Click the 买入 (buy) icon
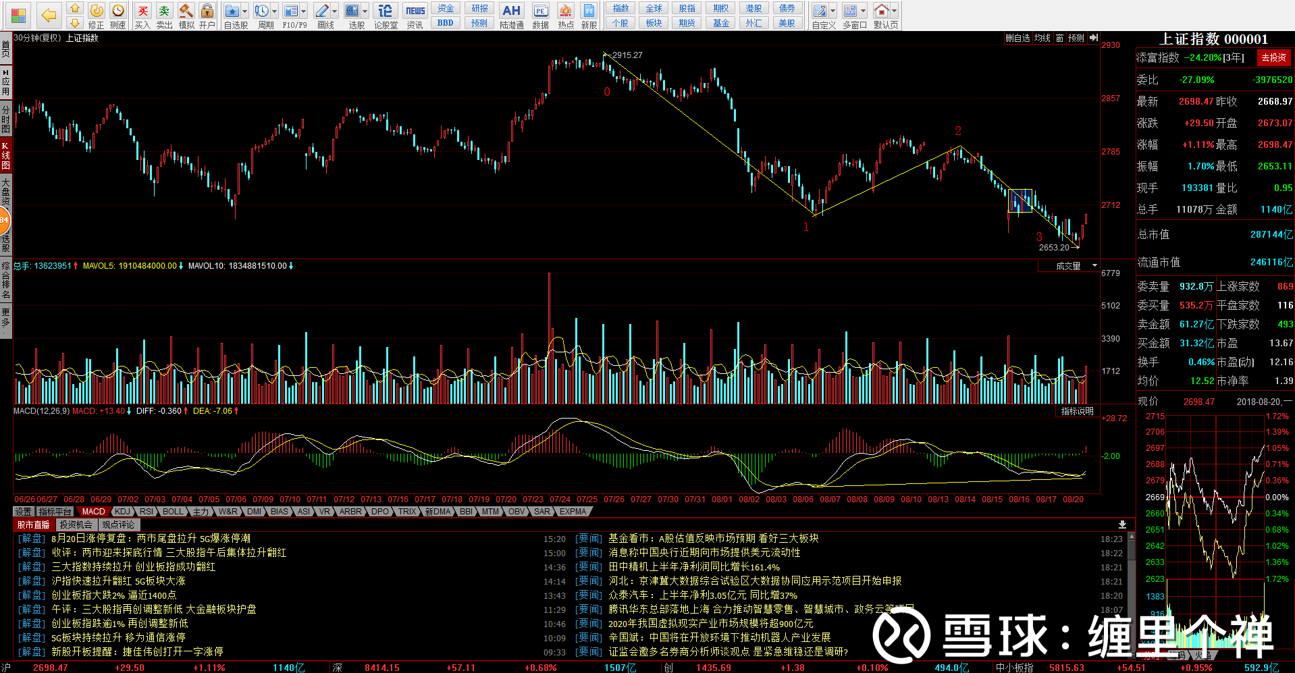 tap(142, 11)
